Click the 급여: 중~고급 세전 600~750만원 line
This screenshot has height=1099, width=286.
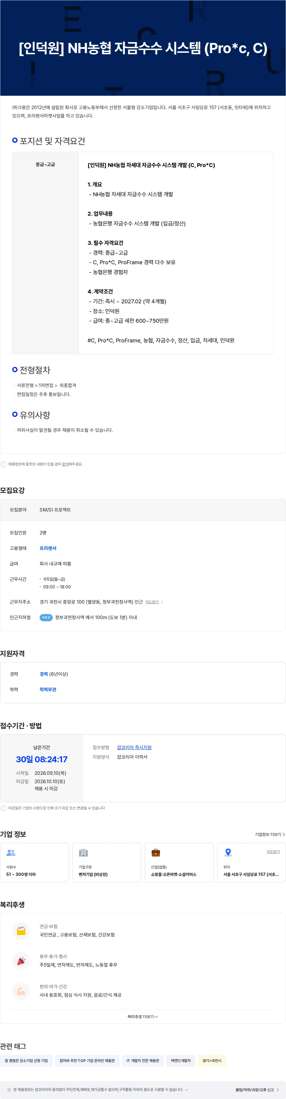pos(129,321)
